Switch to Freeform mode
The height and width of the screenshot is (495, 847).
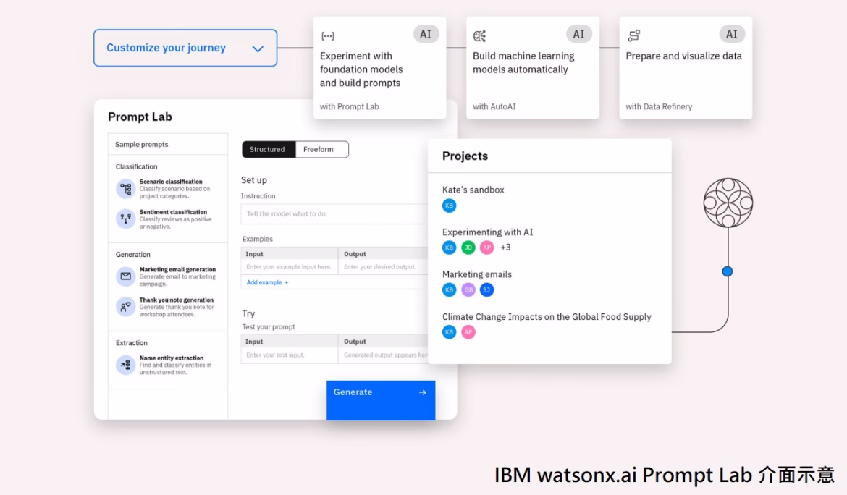click(x=319, y=149)
